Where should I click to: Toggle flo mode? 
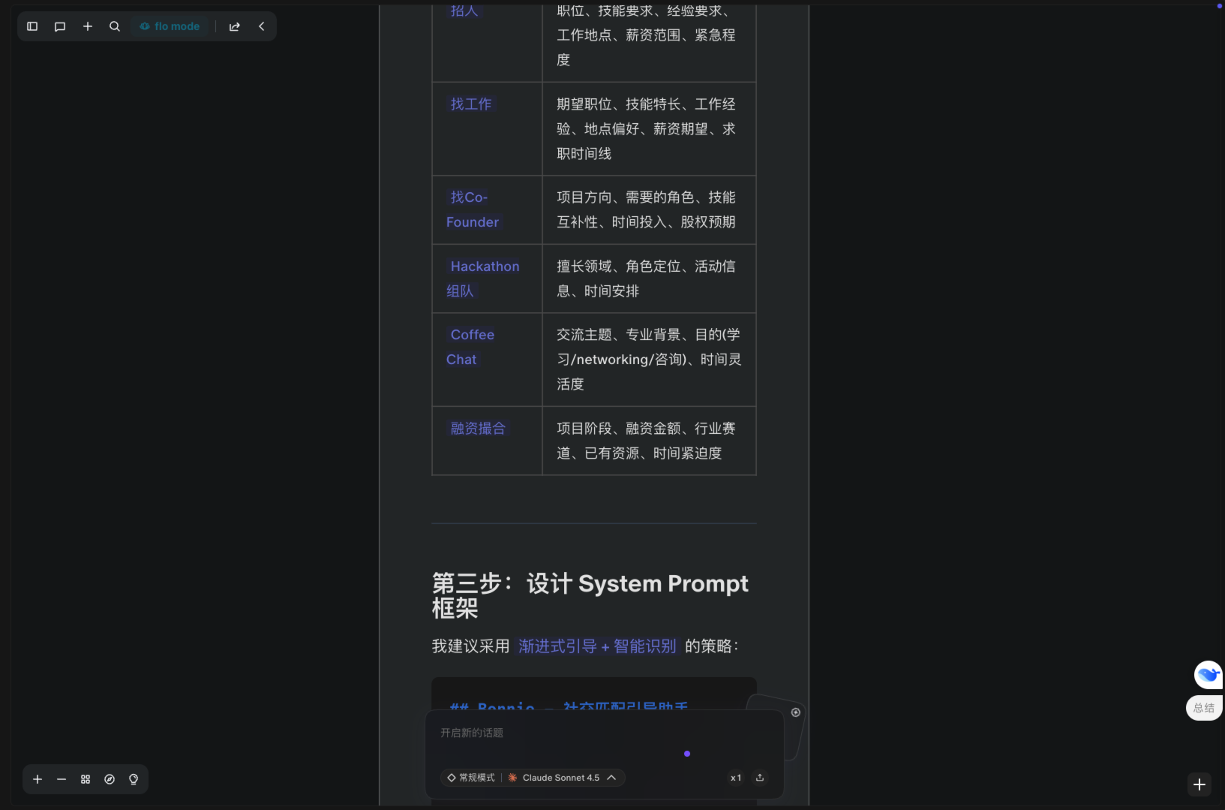(x=170, y=26)
